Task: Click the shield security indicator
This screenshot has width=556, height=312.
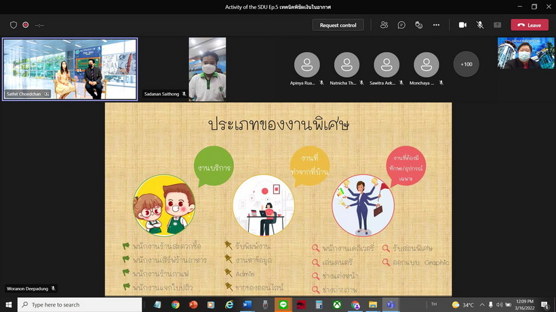Action: 14,25
